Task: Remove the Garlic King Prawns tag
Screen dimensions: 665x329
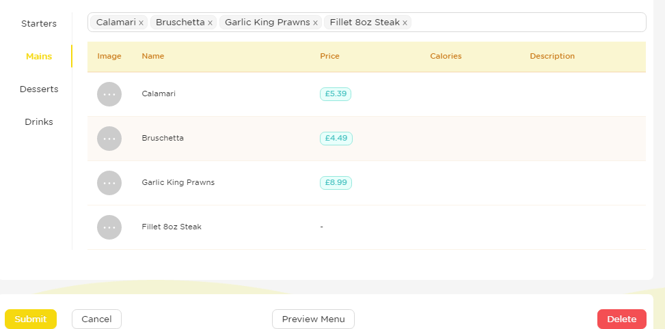Action: click(x=315, y=23)
